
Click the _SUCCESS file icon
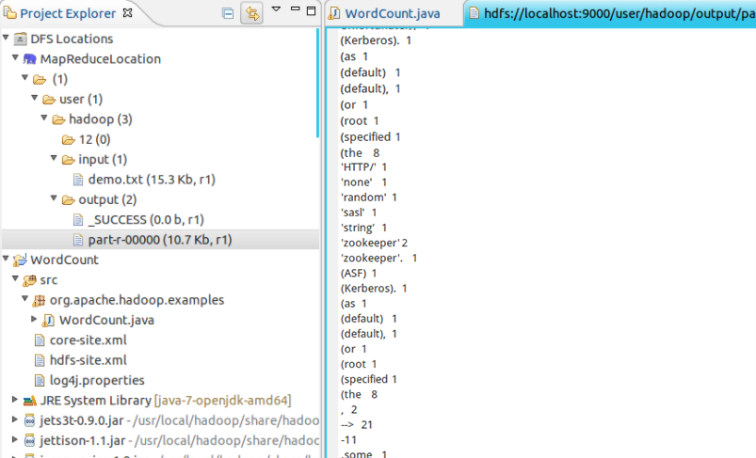tap(78, 220)
